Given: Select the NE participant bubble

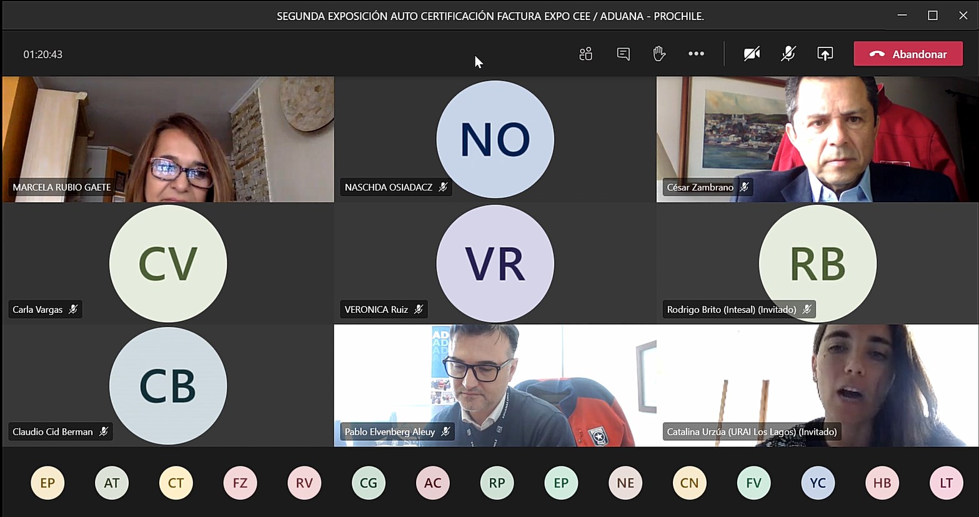Looking at the screenshot, I should (625, 483).
